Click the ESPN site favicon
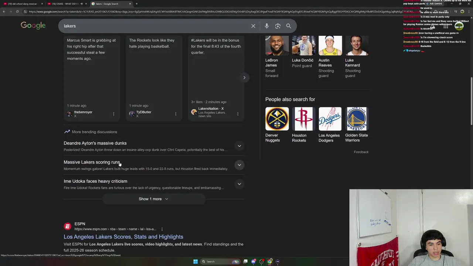This screenshot has height=266, width=473. [x=67, y=226]
